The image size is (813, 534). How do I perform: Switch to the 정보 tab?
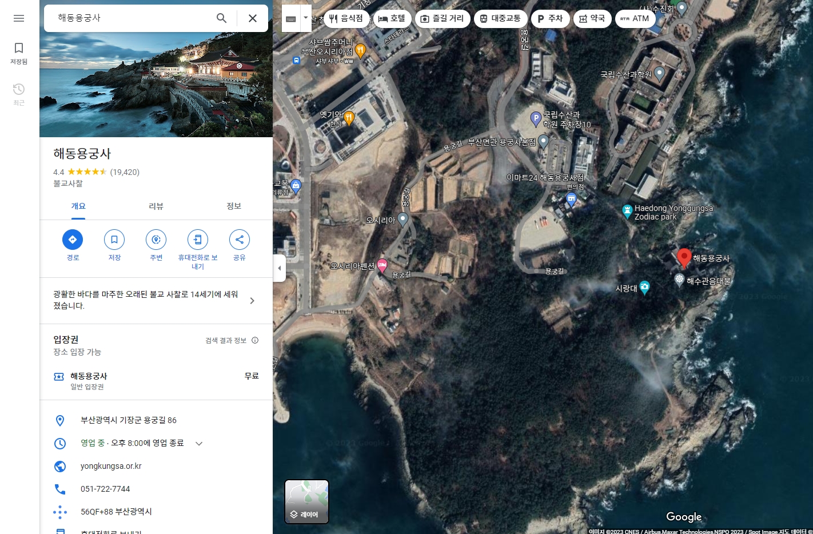pos(234,206)
